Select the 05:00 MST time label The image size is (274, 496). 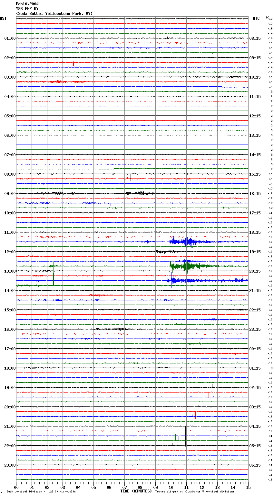[x=10, y=116]
